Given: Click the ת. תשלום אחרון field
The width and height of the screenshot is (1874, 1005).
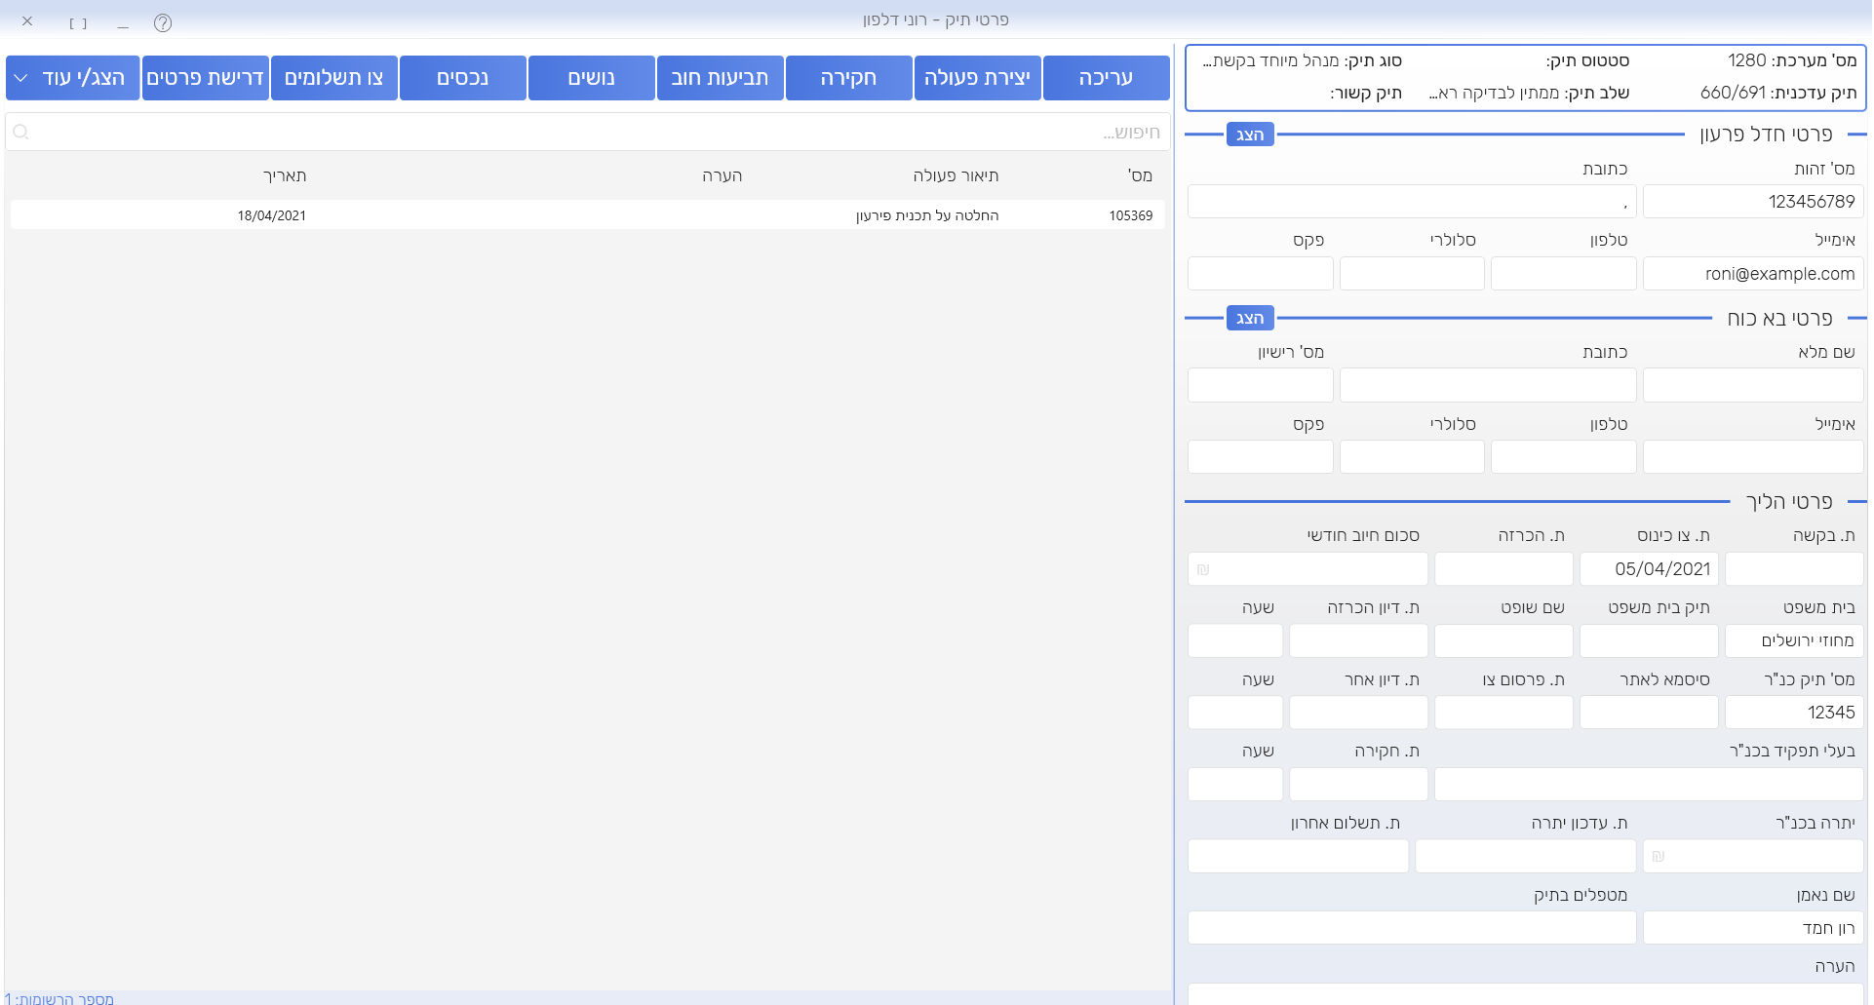Looking at the screenshot, I should (1298, 857).
